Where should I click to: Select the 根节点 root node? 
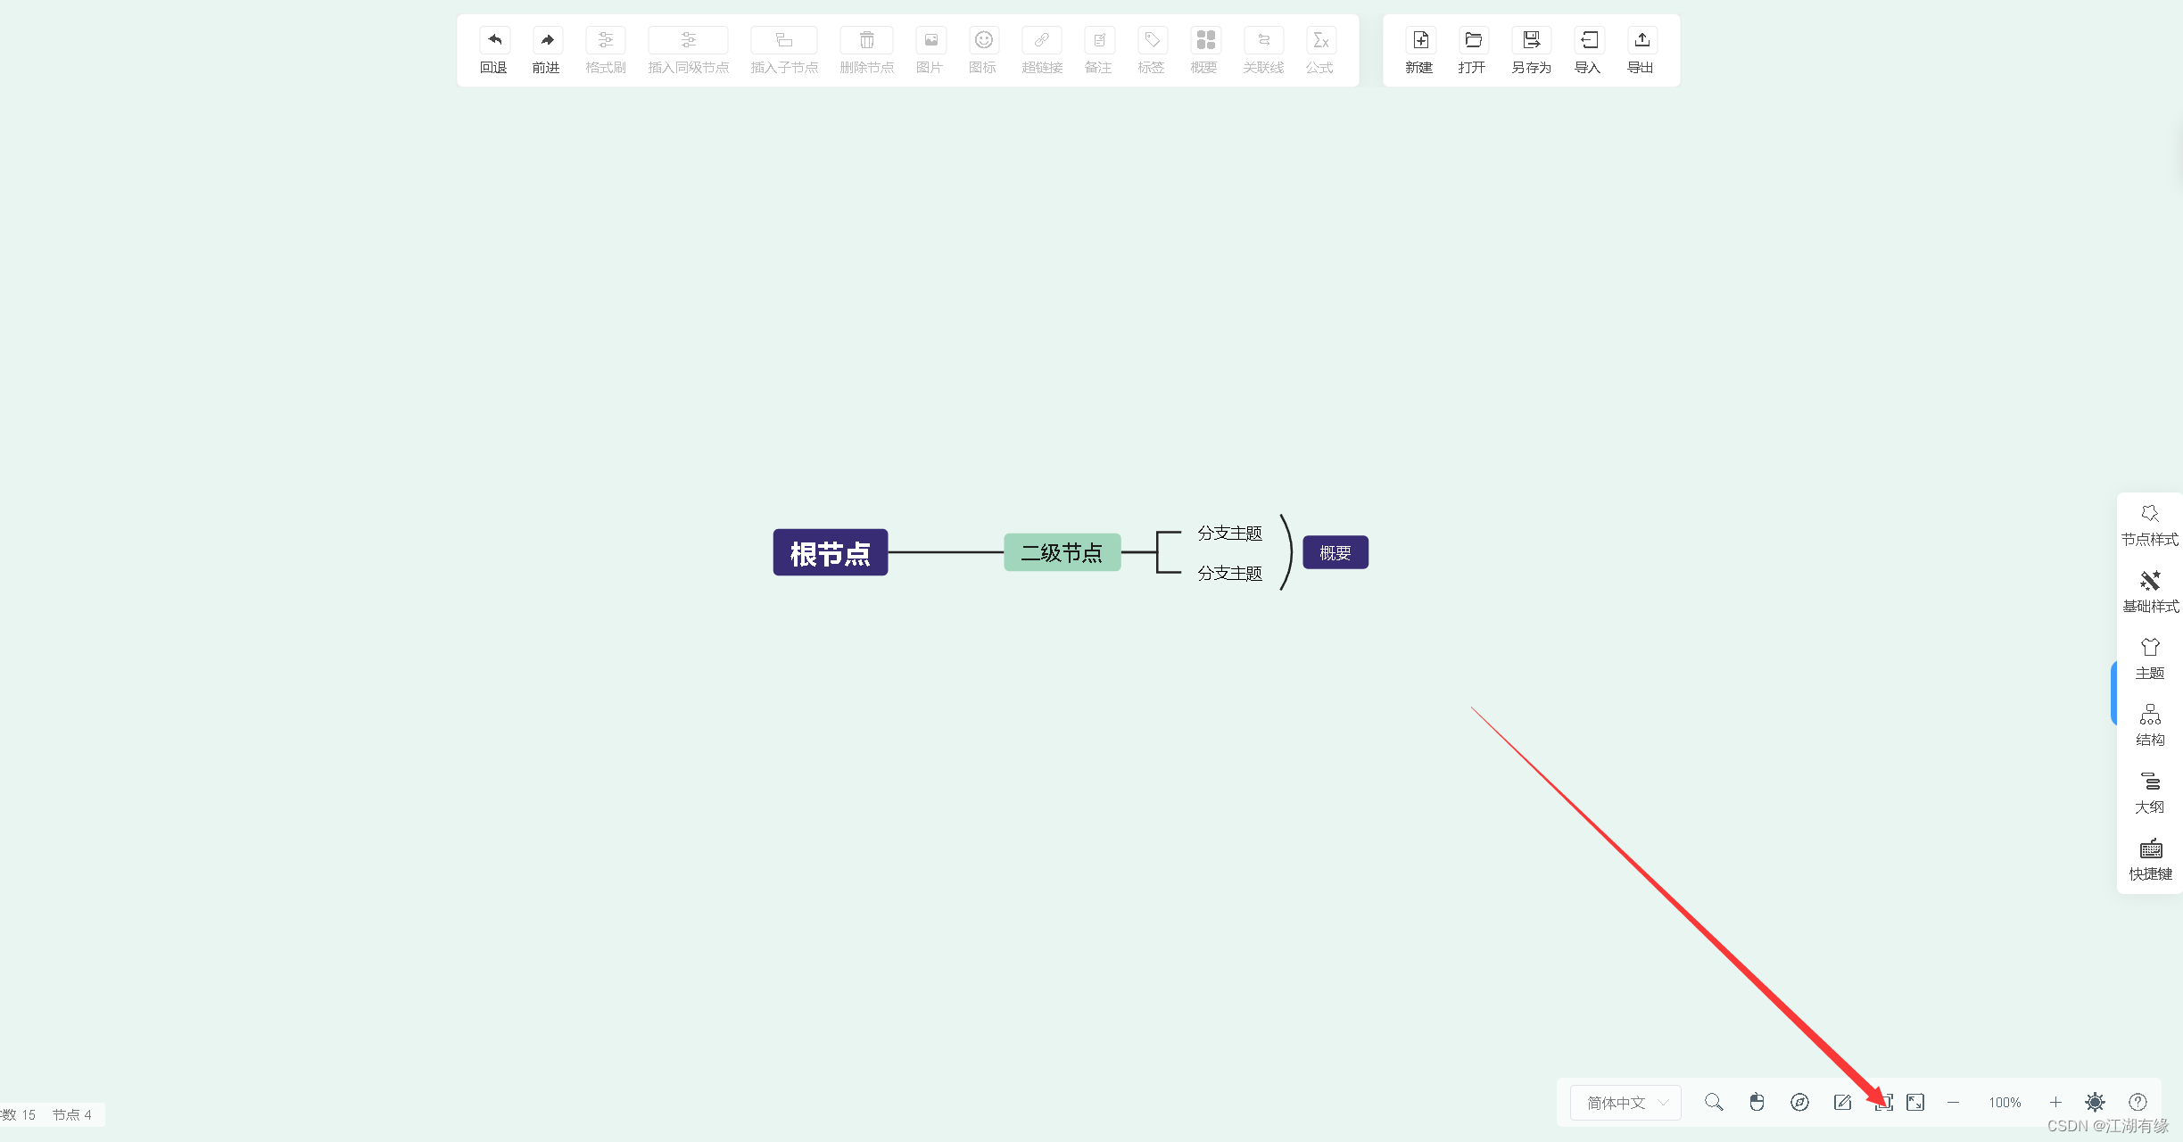tap(829, 552)
